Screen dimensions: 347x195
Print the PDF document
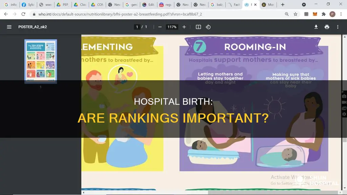click(x=327, y=27)
